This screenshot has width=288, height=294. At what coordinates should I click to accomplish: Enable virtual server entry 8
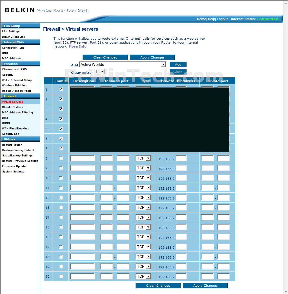pyautogui.click(x=61, y=158)
